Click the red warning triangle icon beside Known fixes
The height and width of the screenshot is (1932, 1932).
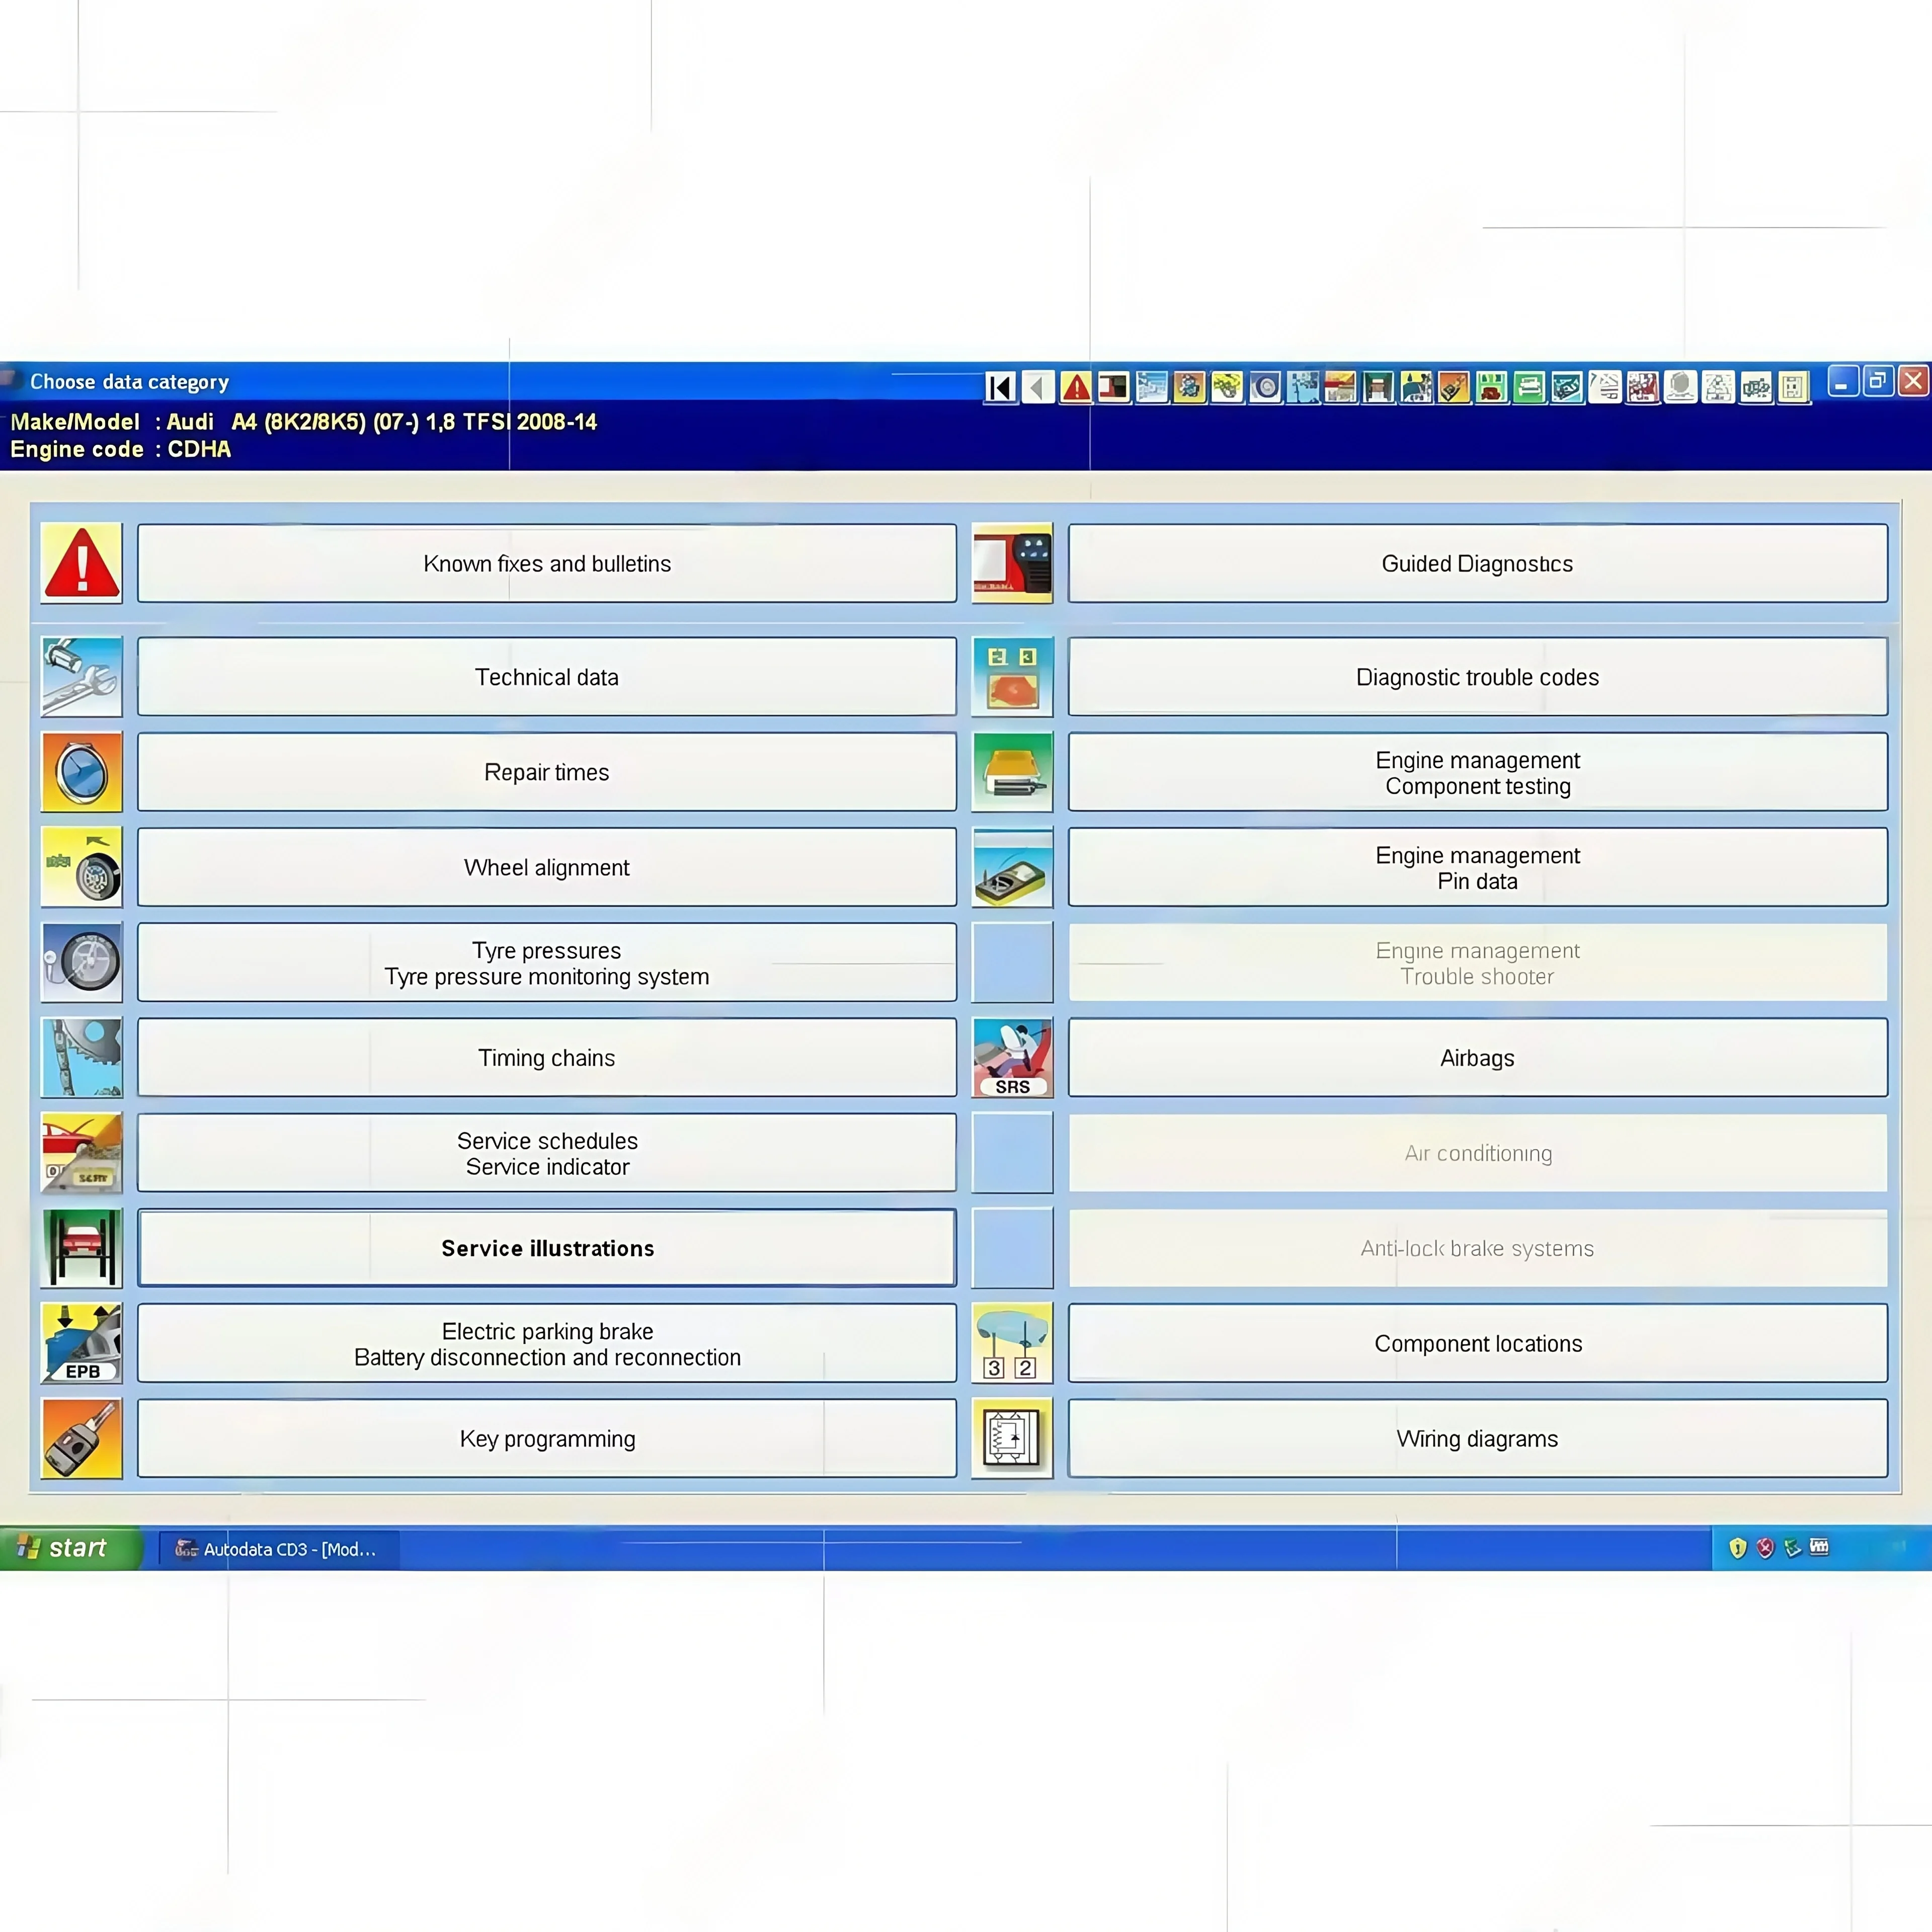pyautogui.click(x=82, y=563)
